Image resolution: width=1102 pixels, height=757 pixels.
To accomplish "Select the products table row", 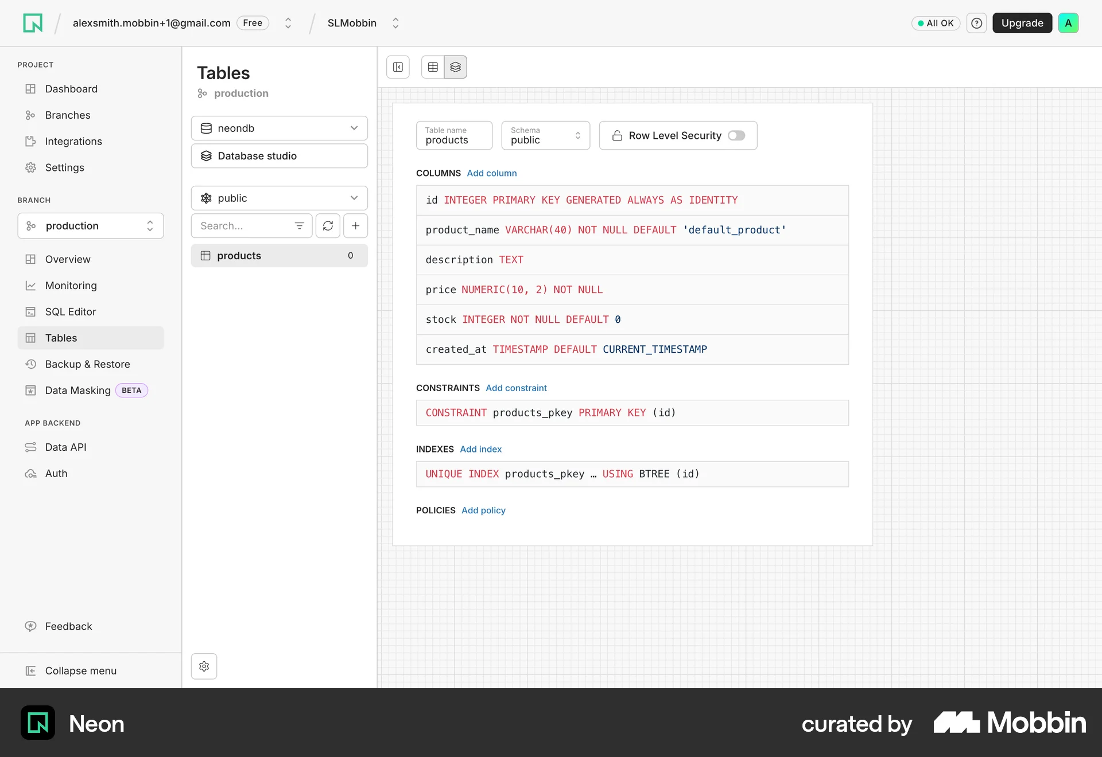I will 280,256.
